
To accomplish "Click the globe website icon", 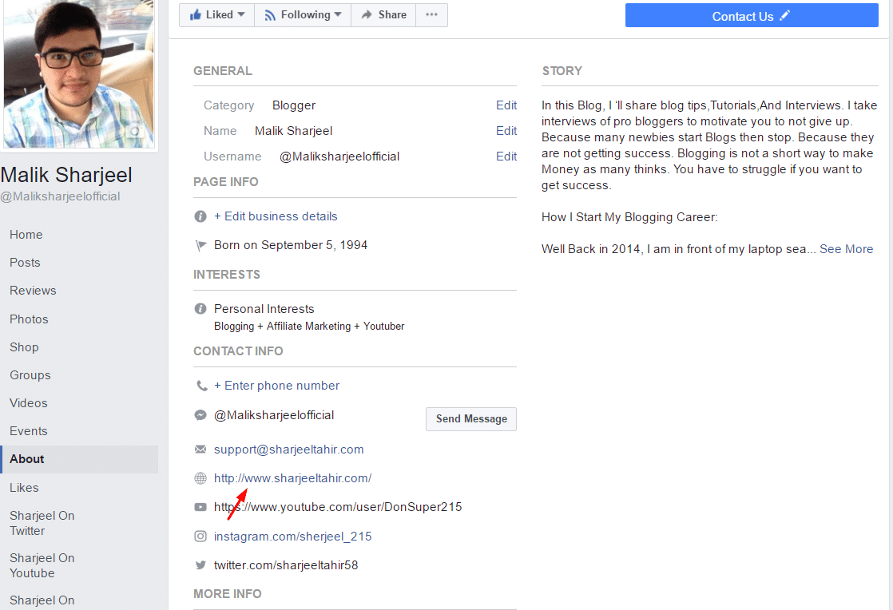I will (x=200, y=478).
